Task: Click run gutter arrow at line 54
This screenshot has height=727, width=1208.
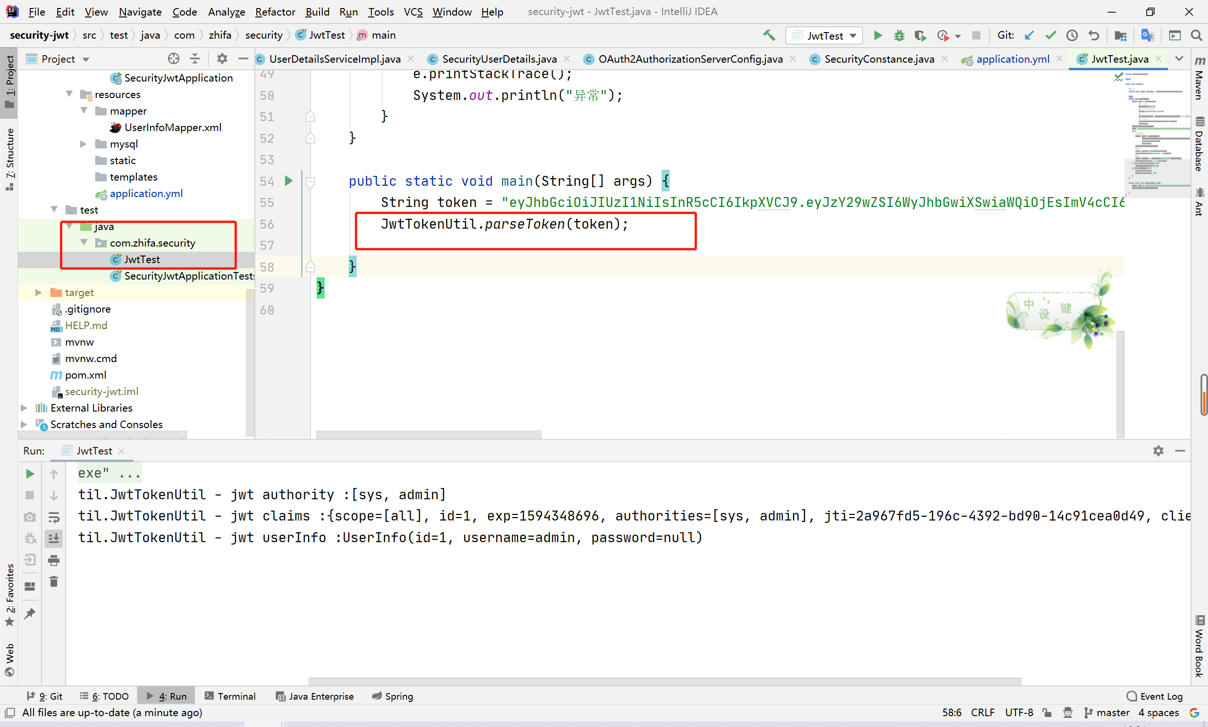Action: click(x=289, y=181)
